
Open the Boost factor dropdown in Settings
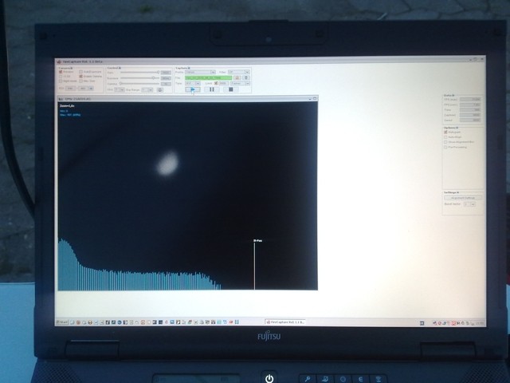point(469,204)
